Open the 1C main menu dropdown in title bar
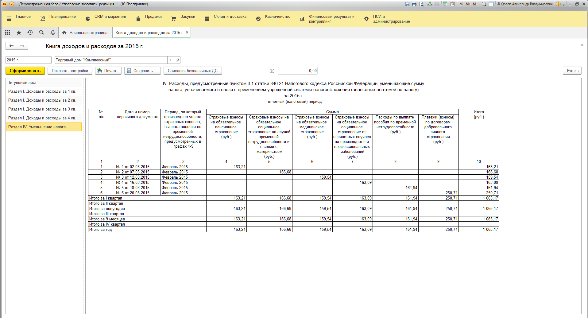 tap(12, 4)
